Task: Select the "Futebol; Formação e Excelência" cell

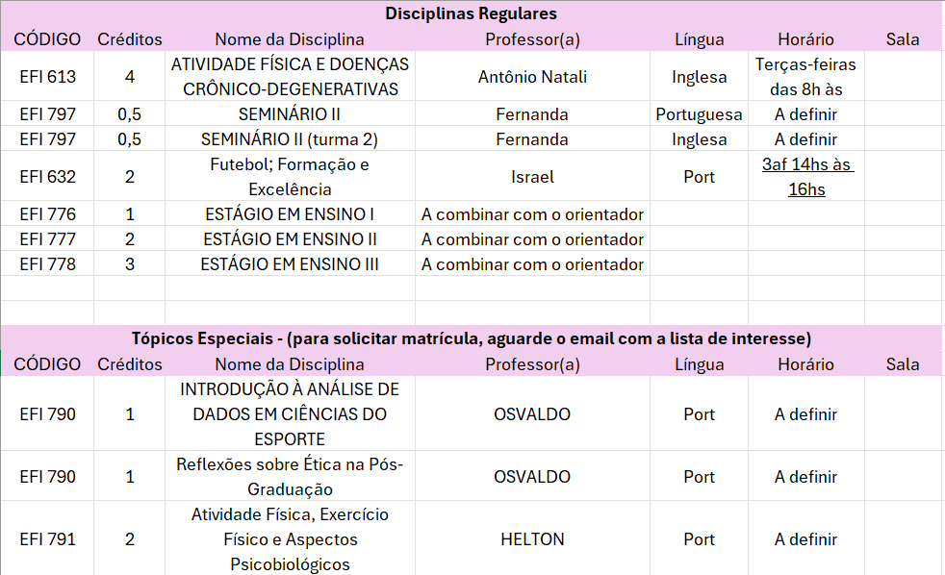Action: tap(290, 177)
